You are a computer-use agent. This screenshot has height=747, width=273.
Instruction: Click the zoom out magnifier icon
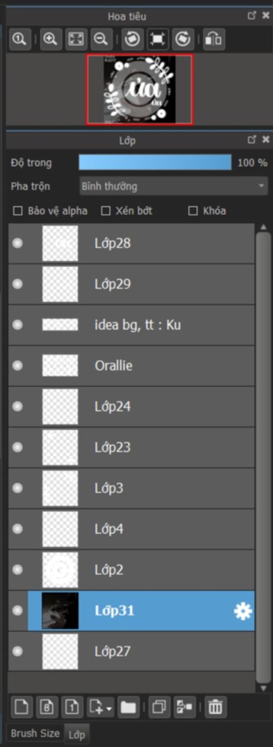click(x=101, y=39)
